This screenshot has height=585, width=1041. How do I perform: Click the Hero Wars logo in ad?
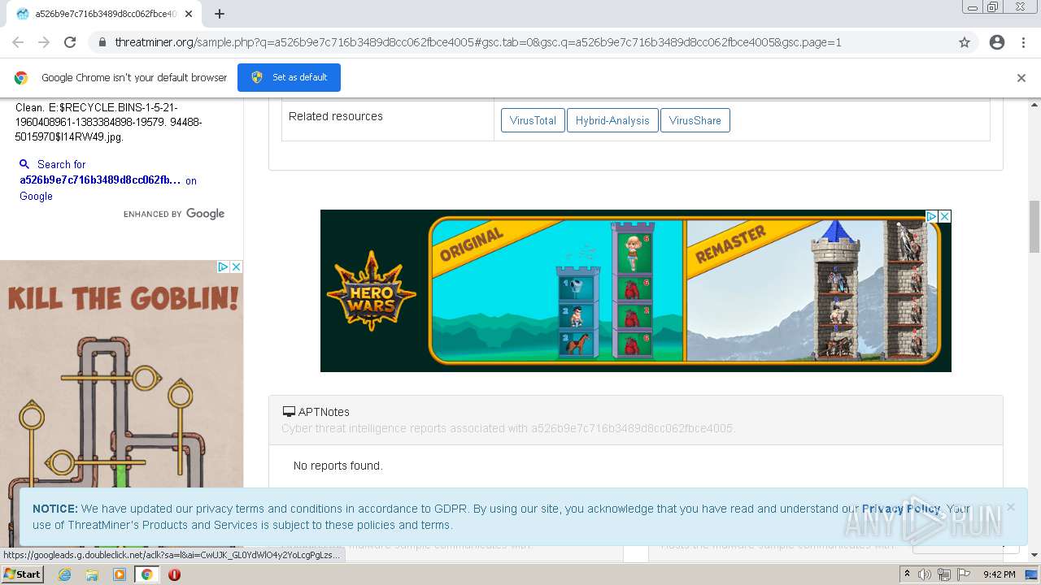pyautogui.click(x=372, y=291)
